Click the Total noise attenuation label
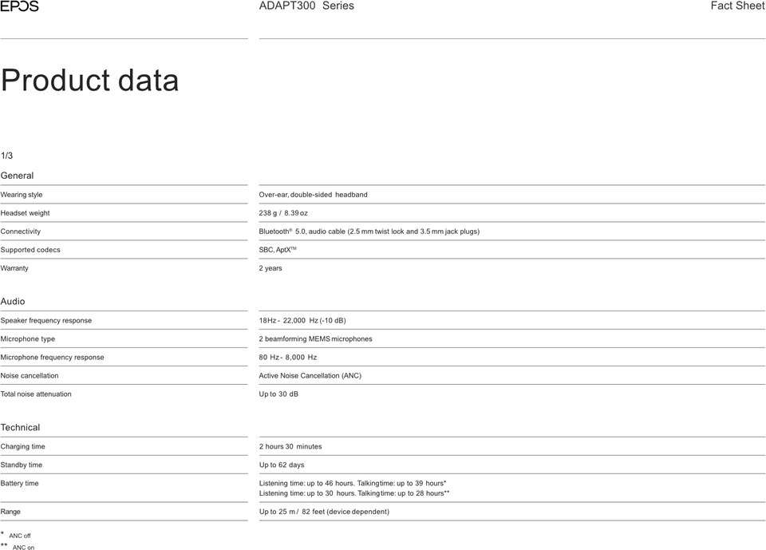This screenshot has width=766, height=550. (x=36, y=394)
